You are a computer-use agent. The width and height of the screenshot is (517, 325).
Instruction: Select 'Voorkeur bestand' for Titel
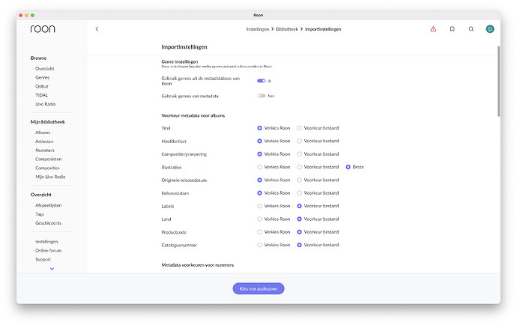(x=300, y=128)
